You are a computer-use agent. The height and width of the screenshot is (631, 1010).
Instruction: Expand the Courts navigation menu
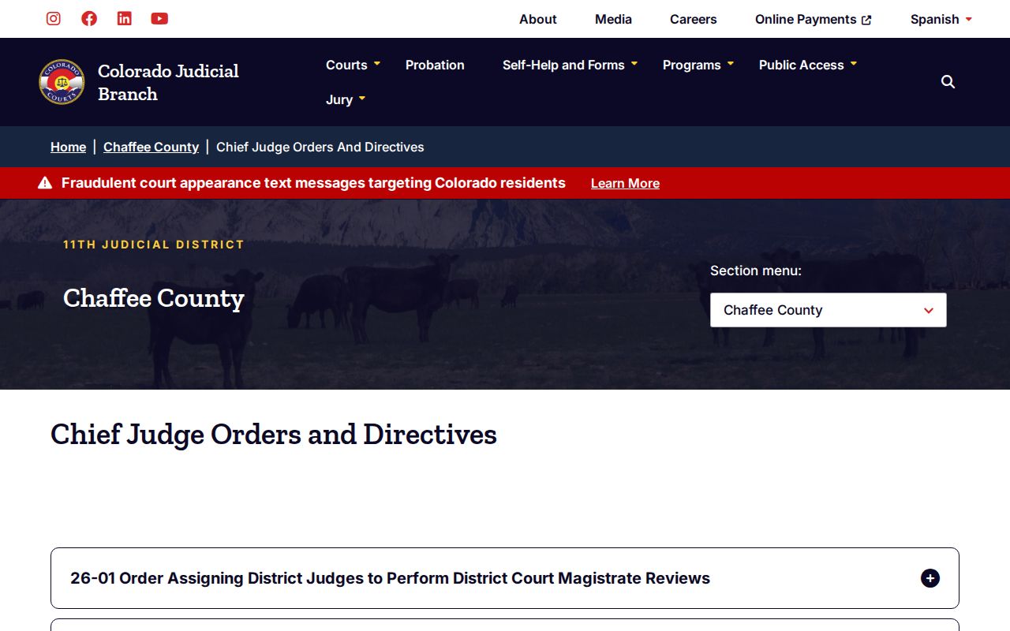coord(353,65)
